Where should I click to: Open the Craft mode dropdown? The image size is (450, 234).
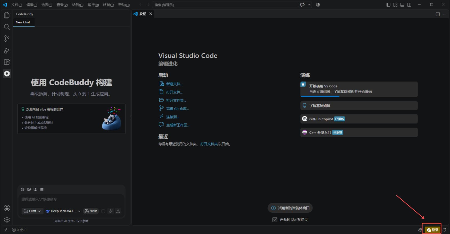coord(32,211)
